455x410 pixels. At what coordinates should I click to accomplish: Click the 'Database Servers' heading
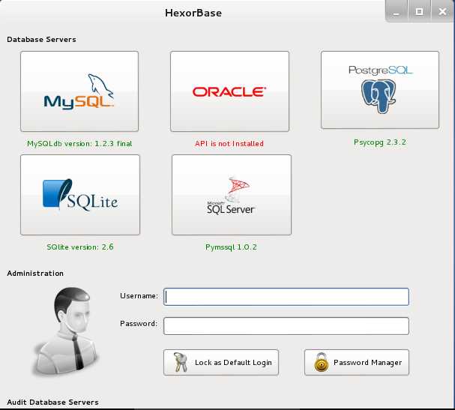pyautogui.click(x=41, y=40)
